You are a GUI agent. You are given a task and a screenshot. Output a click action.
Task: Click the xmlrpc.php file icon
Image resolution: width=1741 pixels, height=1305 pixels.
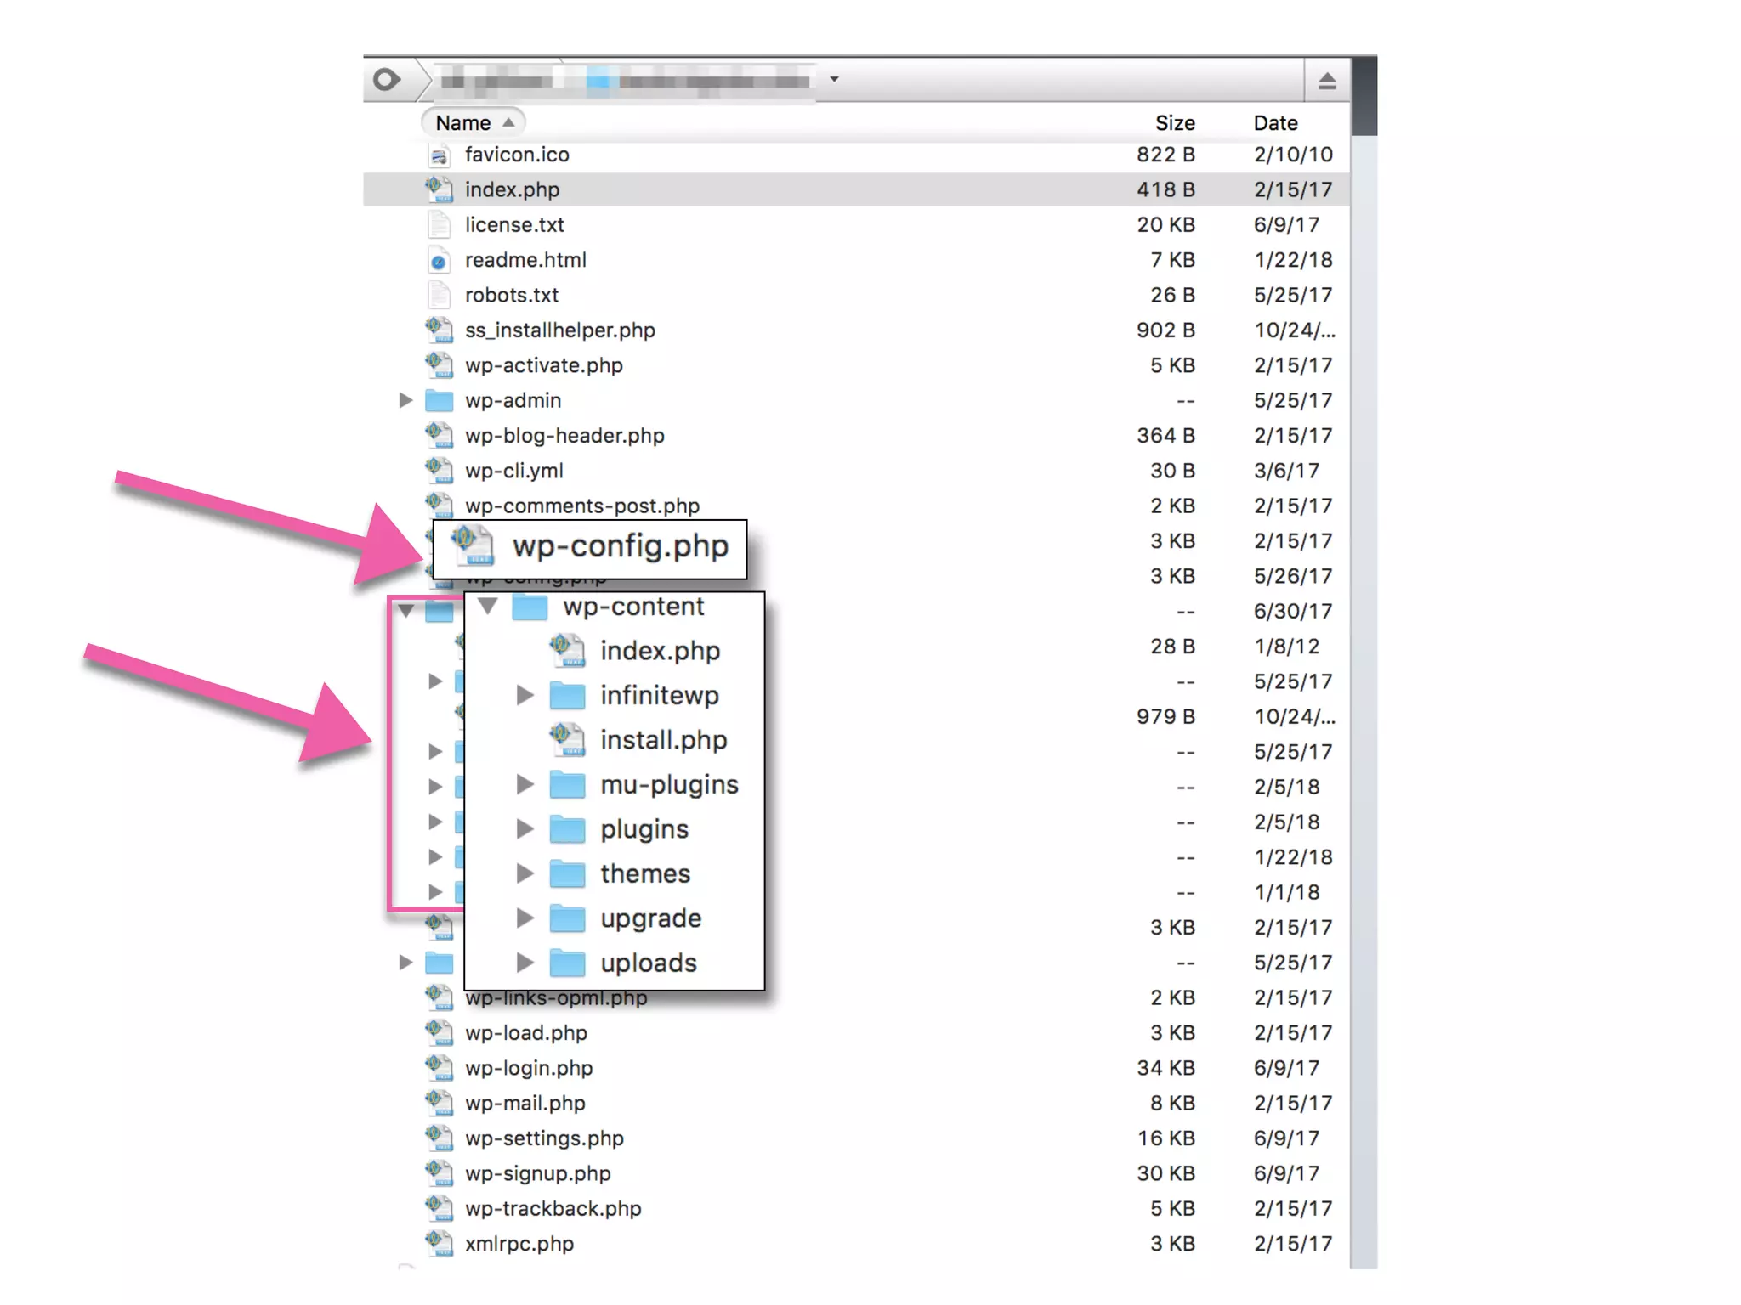[439, 1244]
